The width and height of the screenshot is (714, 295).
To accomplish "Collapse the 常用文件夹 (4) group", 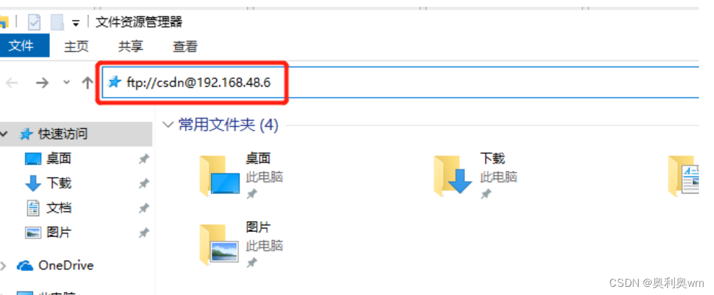I will (168, 125).
